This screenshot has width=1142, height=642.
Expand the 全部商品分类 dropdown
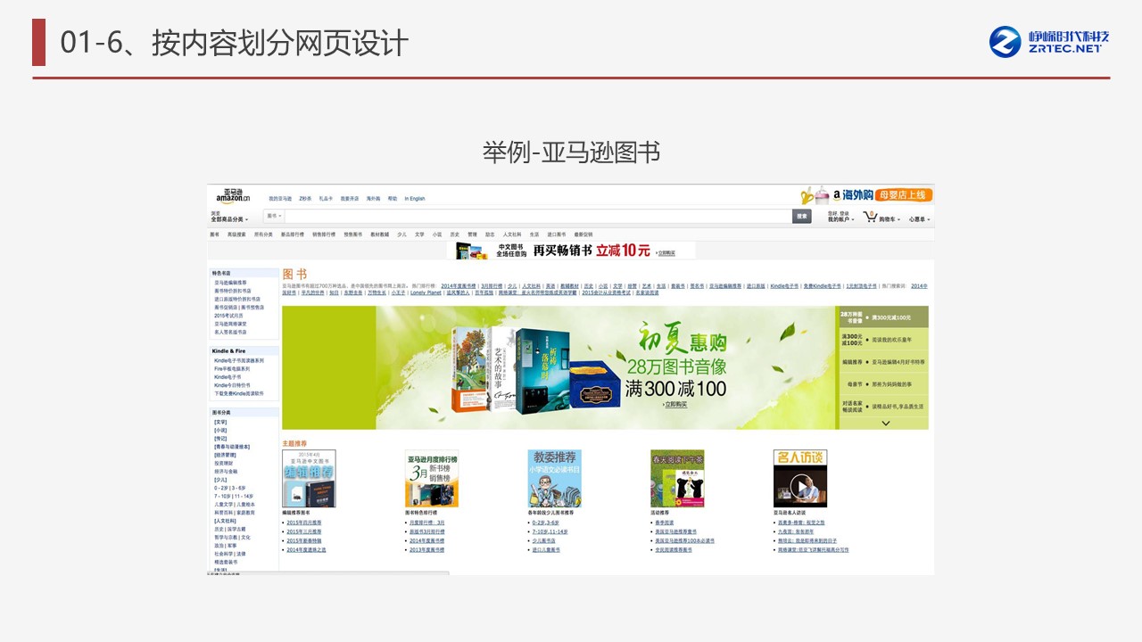228,219
